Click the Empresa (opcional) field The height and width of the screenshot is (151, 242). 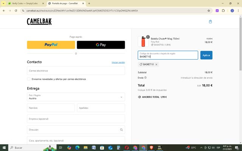76,119
